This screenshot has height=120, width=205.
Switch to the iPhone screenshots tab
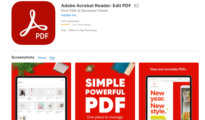42,58
